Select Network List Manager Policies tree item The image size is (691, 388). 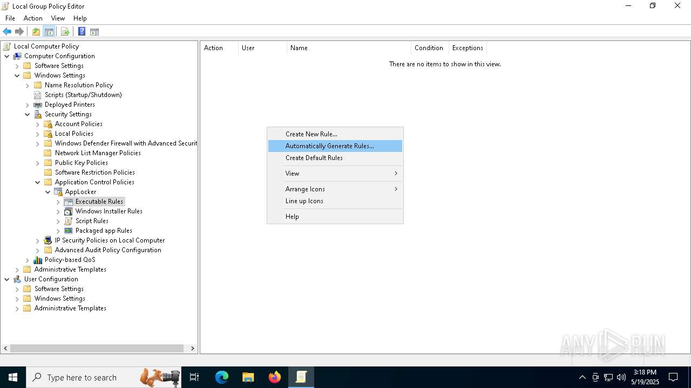tap(98, 153)
